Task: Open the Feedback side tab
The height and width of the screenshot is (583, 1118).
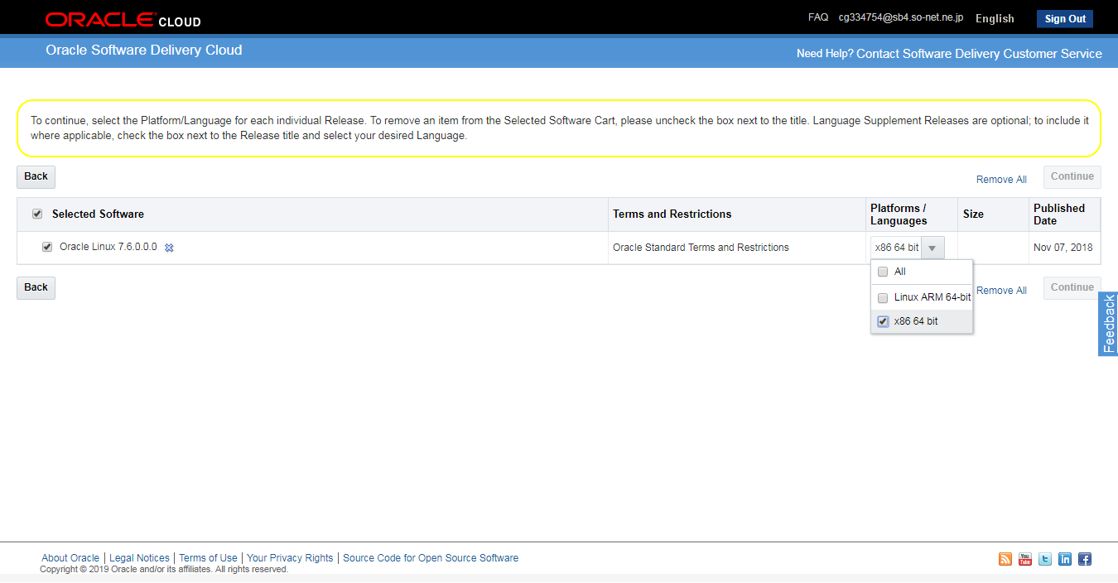Action: pos(1108,324)
